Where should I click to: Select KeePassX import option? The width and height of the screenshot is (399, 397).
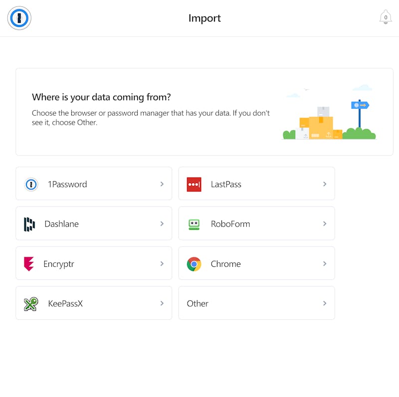[94, 303]
